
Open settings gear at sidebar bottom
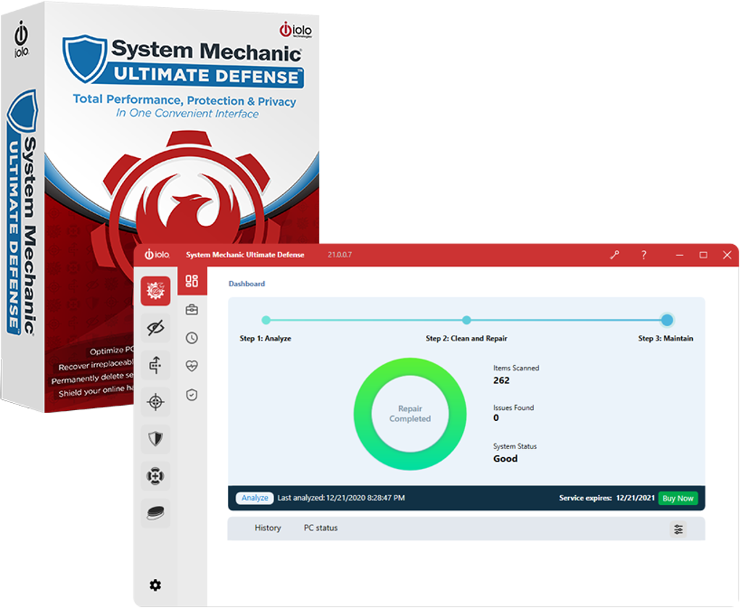click(x=155, y=586)
